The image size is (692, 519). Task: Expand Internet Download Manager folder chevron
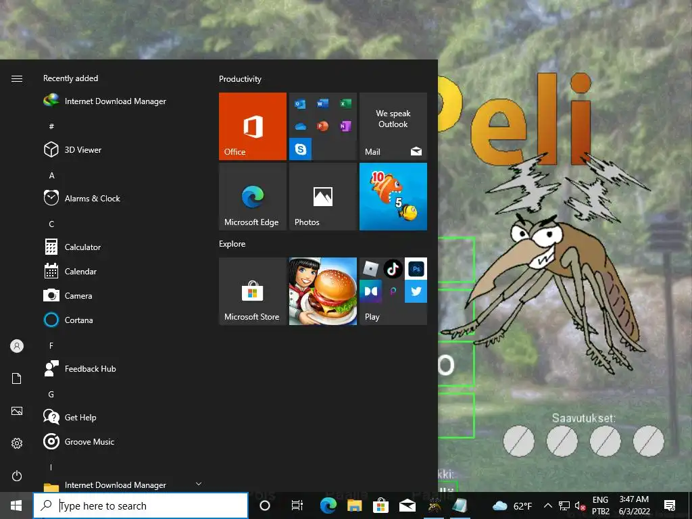pyautogui.click(x=199, y=484)
